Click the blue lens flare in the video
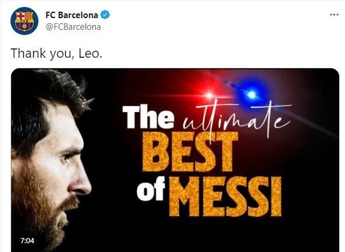 click(252, 94)
